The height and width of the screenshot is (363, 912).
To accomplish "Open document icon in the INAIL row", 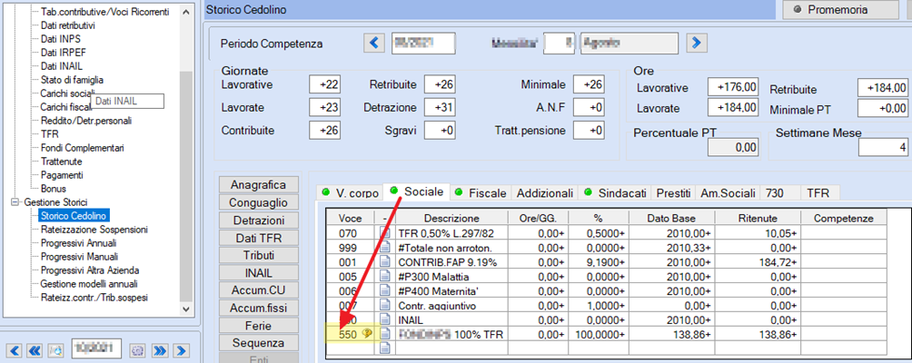I will point(384,319).
